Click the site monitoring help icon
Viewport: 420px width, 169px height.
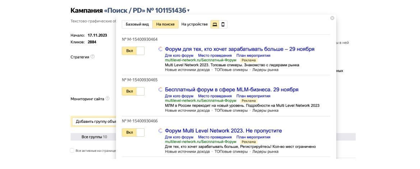107,98
